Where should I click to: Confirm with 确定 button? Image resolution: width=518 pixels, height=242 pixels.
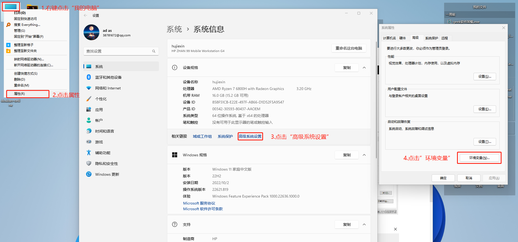coord(443,178)
